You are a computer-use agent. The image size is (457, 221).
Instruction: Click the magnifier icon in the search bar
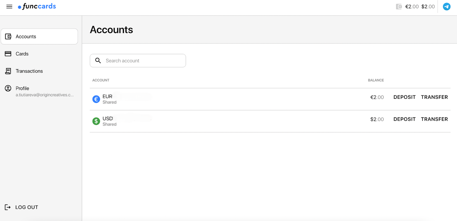(x=98, y=60)
